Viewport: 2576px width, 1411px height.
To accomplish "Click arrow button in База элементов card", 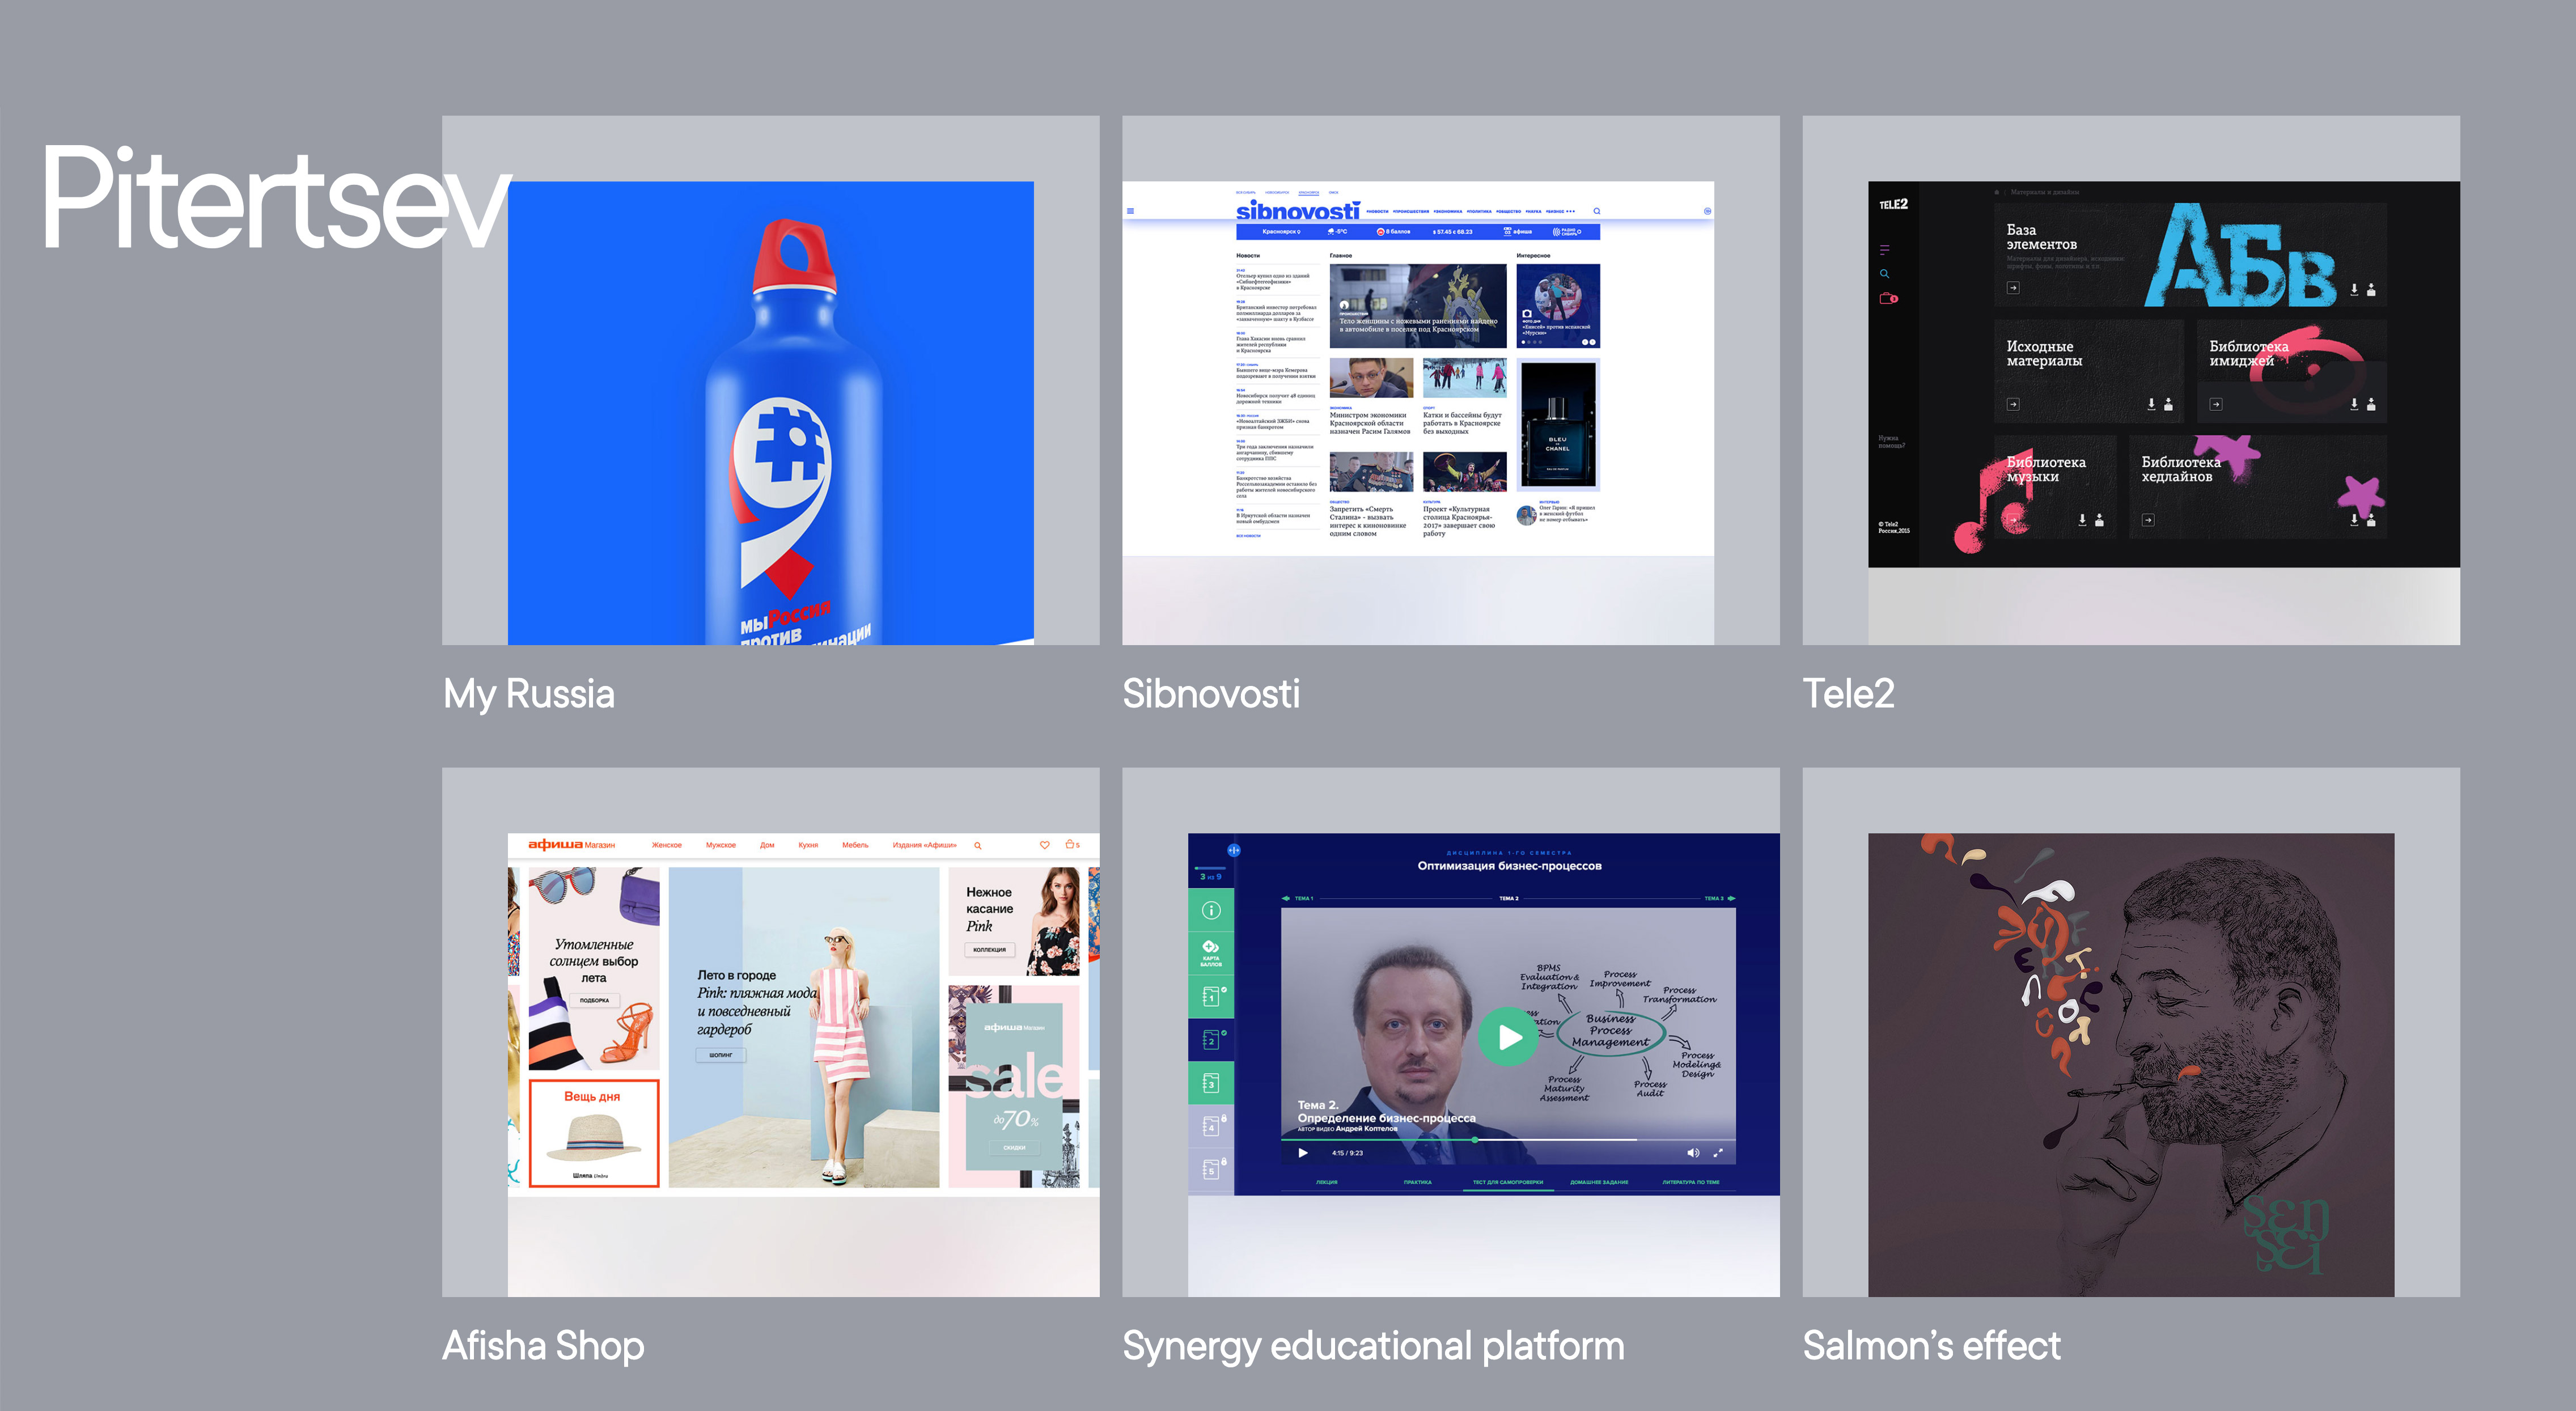I will pos(2013,288).
